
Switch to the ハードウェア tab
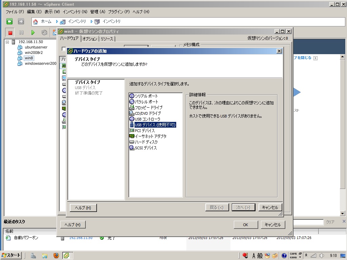[69, 38]
